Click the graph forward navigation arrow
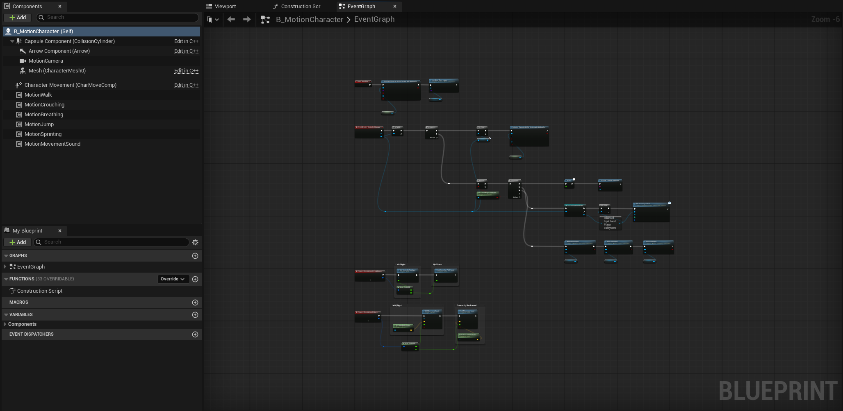 pyautogui.click(x=247, y=19)
